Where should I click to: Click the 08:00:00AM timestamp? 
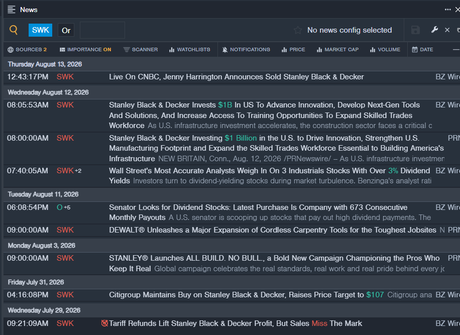28,138
